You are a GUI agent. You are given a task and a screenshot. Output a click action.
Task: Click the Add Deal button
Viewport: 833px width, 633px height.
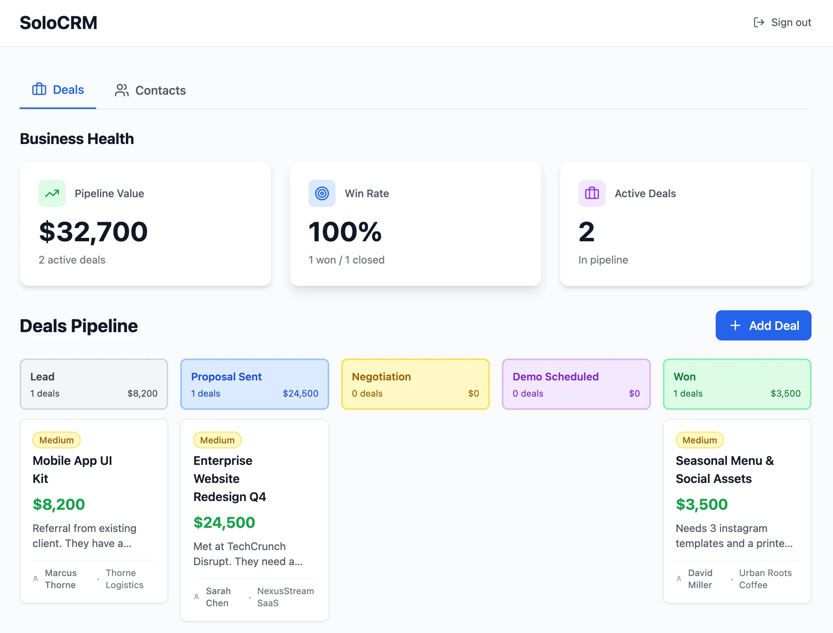pos(763,325)
